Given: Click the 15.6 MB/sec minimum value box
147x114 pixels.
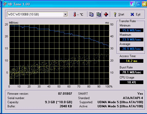Looking at the screenshot, I should click(x=132, y=30).
